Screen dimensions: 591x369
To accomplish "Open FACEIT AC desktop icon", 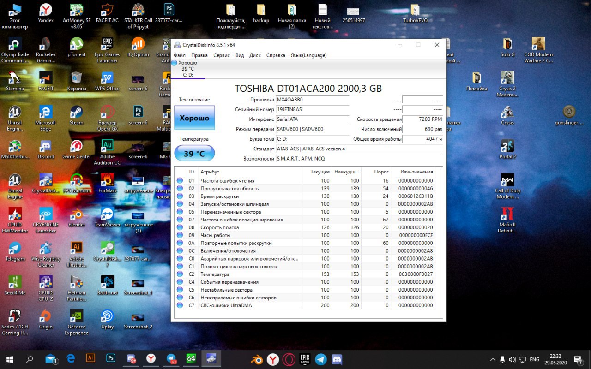I will coord(107,13).
